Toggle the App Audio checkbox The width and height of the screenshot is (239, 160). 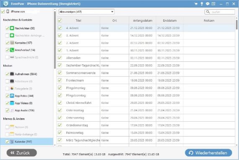pyautogui.click(x=7, y=110)
